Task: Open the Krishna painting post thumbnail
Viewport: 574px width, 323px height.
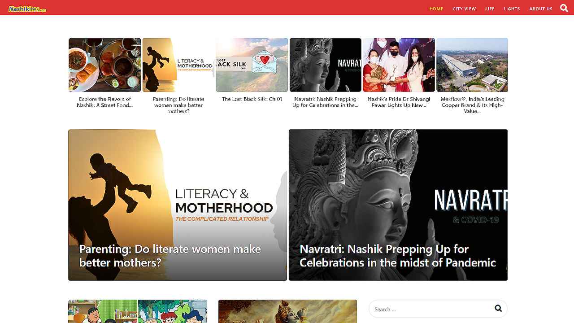Action: click(287, 311)
